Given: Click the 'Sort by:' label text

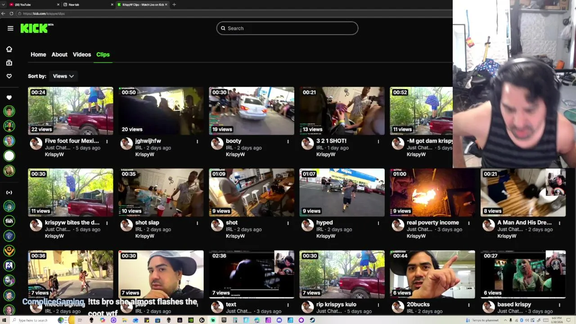Looking at the screenshot, I should [37, 76].
